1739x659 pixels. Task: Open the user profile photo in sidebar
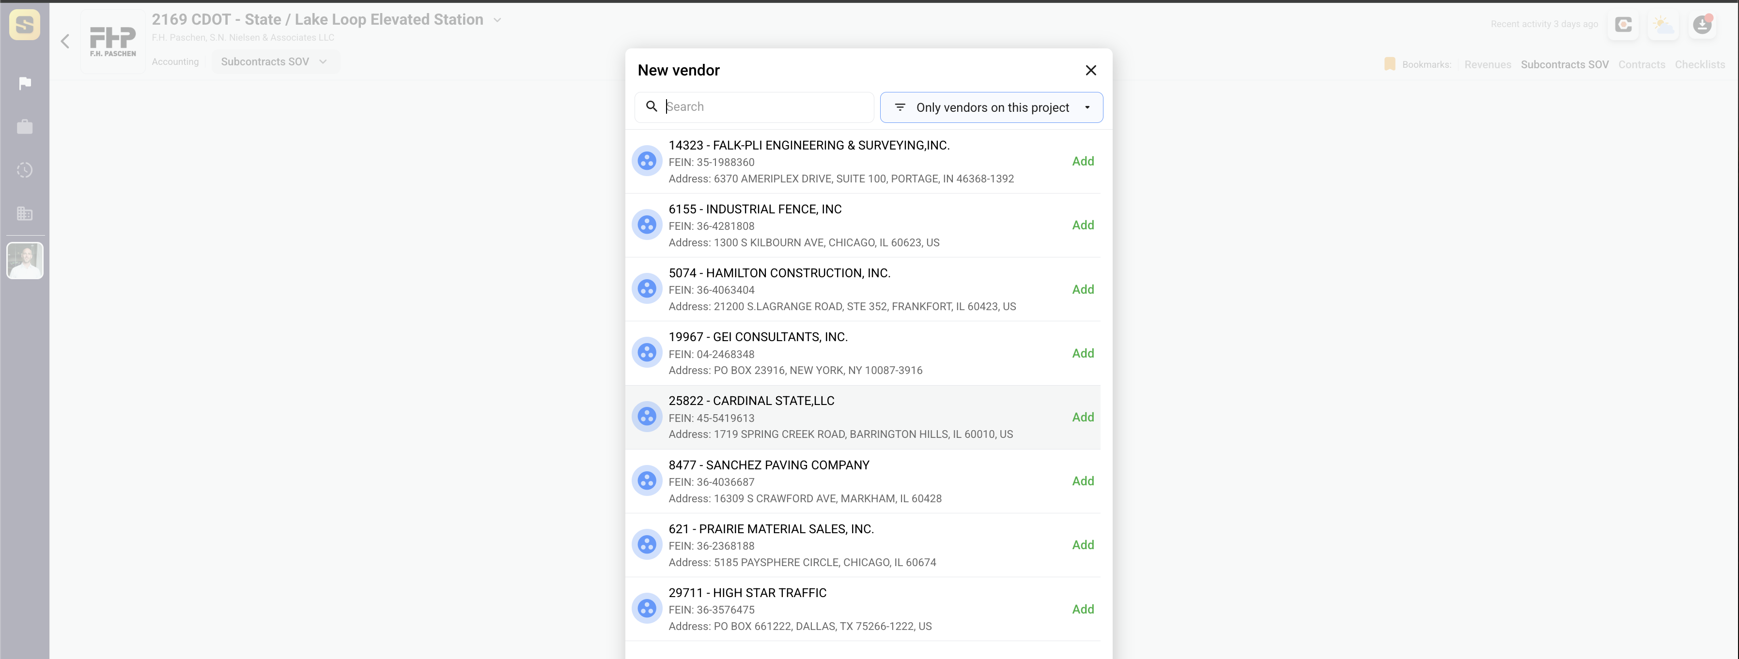tap(25, 260)
